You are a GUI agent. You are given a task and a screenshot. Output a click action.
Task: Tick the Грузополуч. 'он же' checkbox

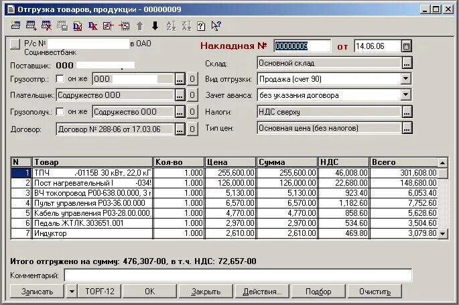60,111
